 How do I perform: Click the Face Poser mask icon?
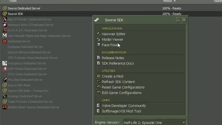[99, 45]
